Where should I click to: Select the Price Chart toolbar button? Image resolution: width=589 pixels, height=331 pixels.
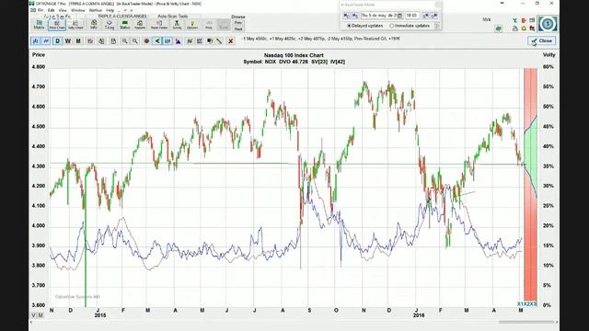point(57,25)
